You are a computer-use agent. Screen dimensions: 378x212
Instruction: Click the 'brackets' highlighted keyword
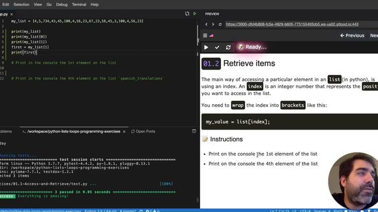293,105
